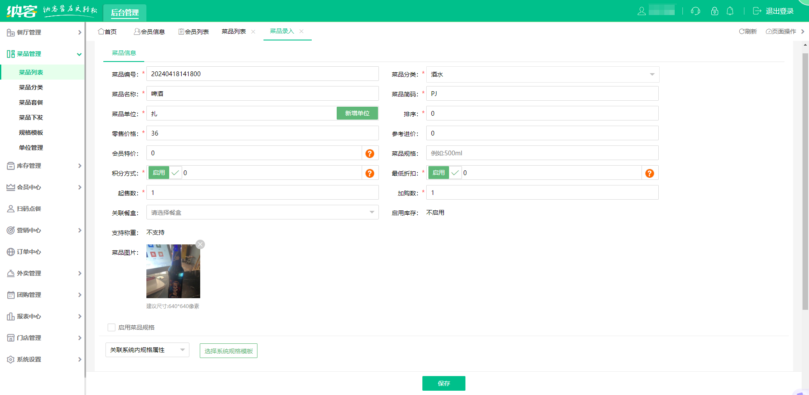This screenshot has height=395, width=809.
Task: Open the 页面操作 menu
Action: (781, 31)
